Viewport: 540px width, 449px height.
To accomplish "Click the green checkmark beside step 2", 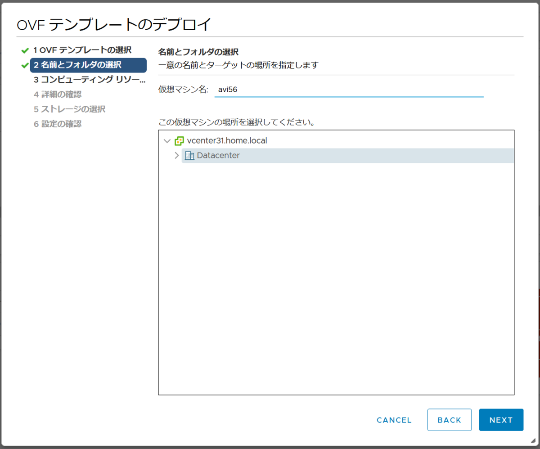I will point(25,65).
